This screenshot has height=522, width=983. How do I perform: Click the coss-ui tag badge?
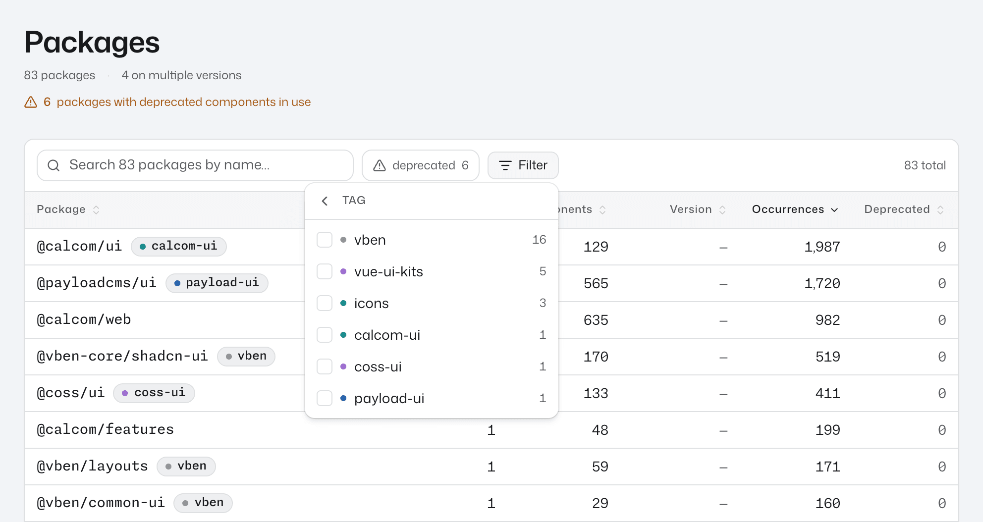point(154,393)
